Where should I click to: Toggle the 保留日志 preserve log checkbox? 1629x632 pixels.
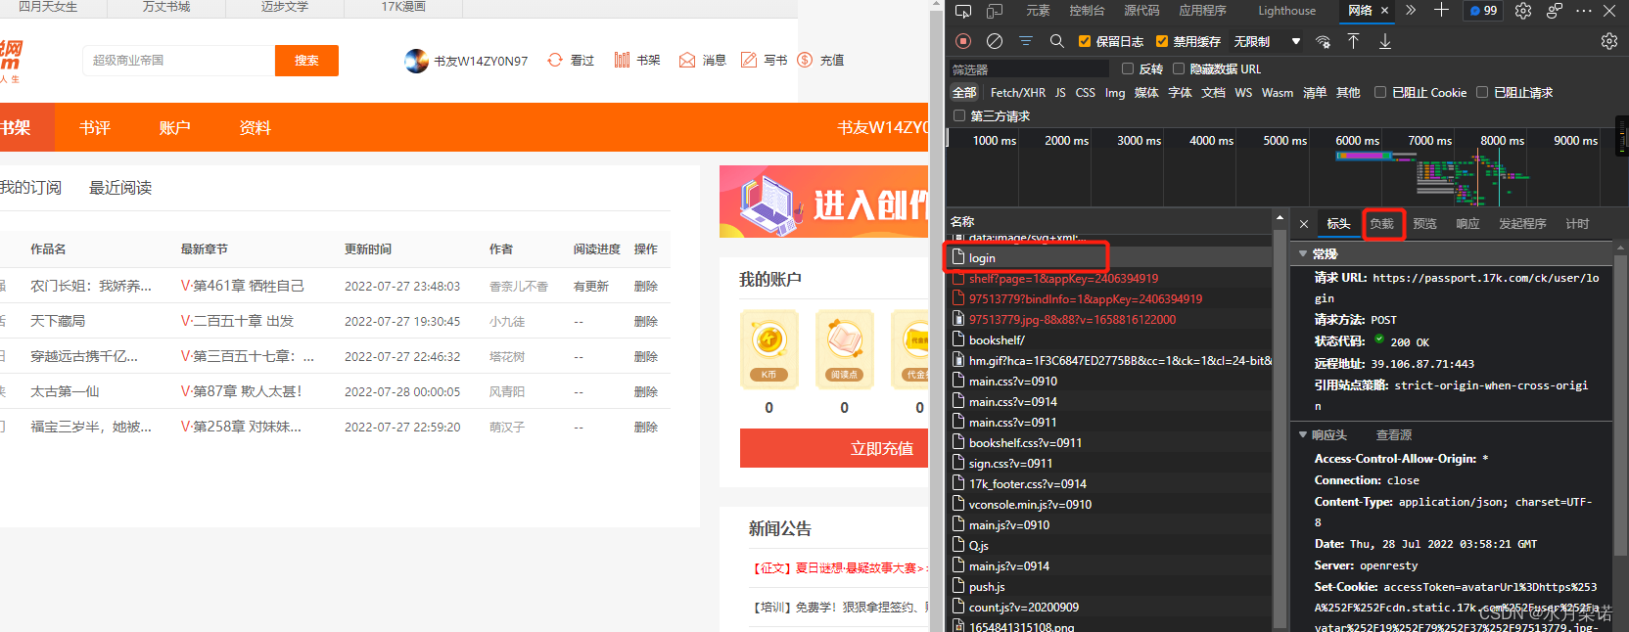click(1084, 41)
